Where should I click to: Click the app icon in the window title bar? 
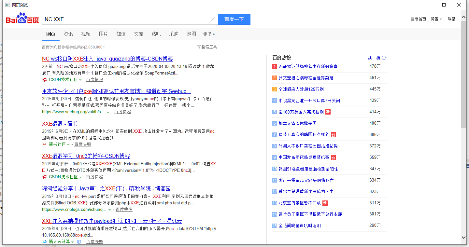pos(7,5)
